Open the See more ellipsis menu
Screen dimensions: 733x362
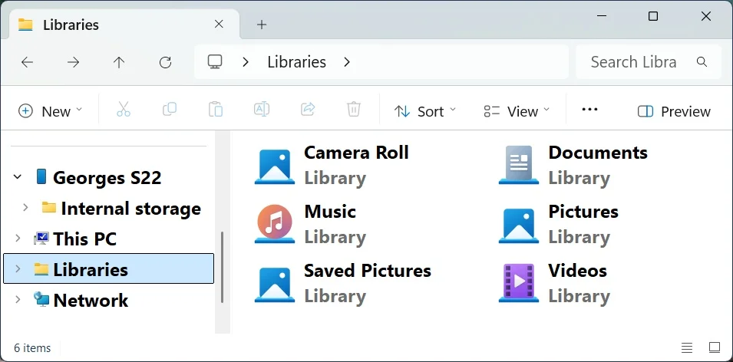tap(589, 110)
